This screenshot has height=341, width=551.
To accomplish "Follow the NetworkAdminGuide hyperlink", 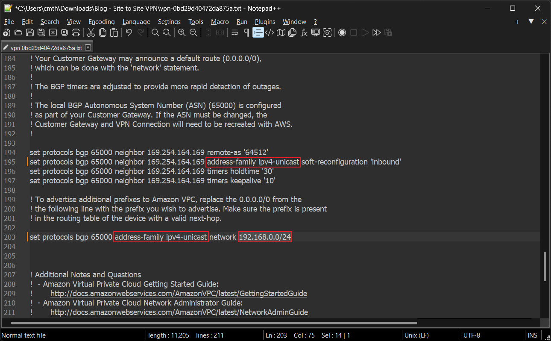I will point(179,312).
